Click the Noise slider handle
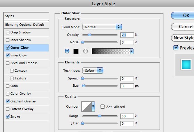194x132 pixels. tap(82, 42)
